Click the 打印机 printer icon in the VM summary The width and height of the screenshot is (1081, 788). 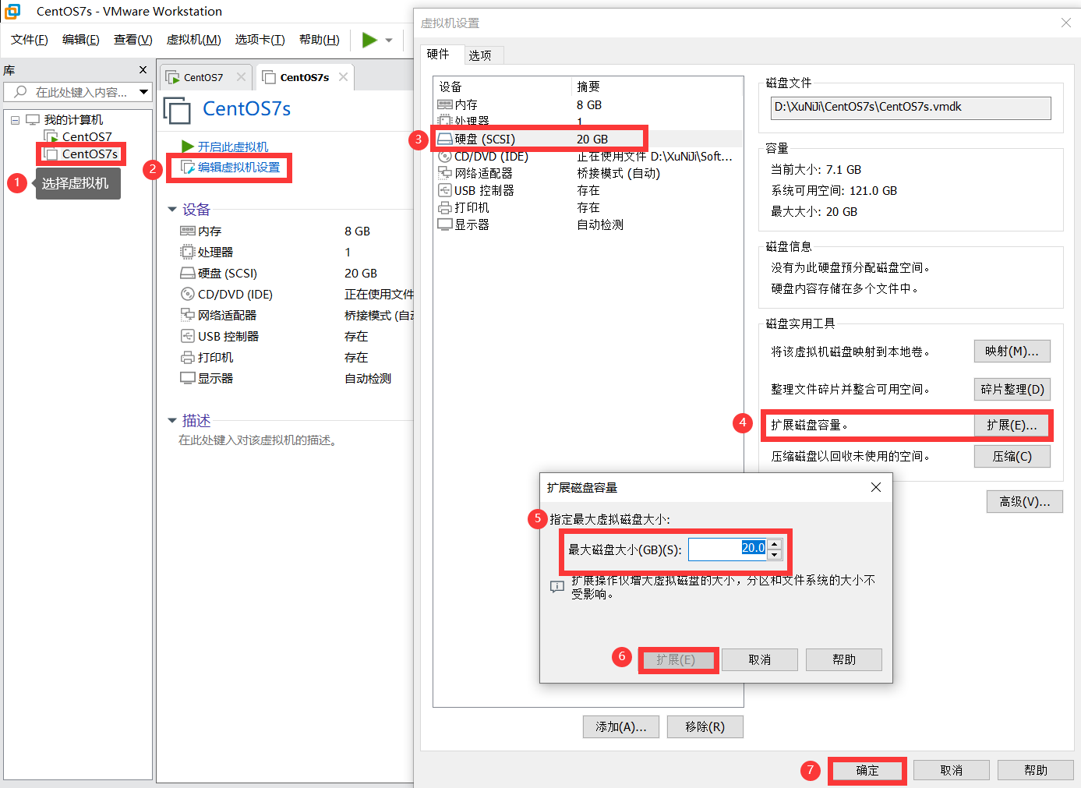click(x=187, y=357)
